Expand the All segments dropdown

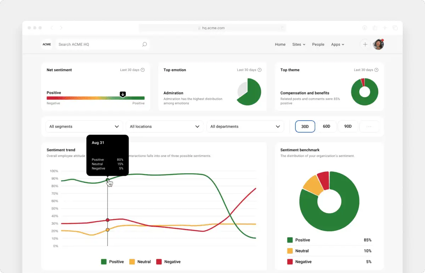(x=84, y=127)
